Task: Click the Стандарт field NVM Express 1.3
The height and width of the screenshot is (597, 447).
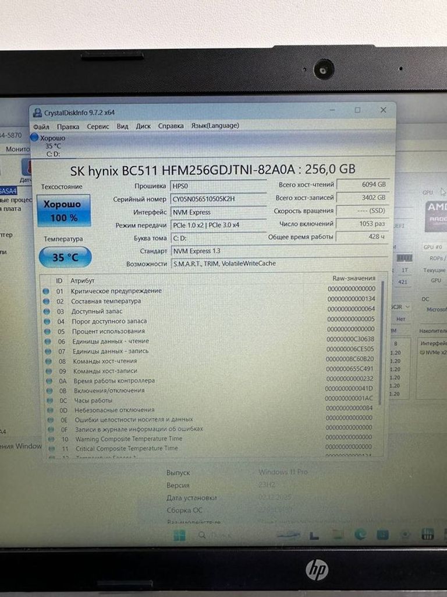Action: tap(281, 251)
